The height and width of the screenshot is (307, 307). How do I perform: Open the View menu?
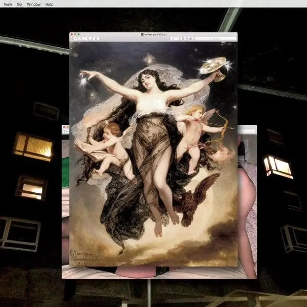coord(8,4)
